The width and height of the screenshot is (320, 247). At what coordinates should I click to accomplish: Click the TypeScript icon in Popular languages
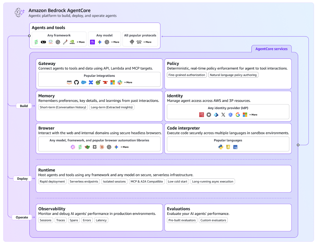tap(235, 147)
